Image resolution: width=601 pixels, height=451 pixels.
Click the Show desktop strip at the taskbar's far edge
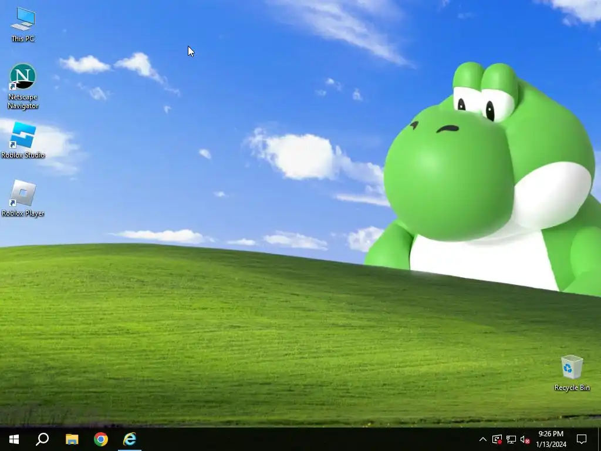(599, 439)
